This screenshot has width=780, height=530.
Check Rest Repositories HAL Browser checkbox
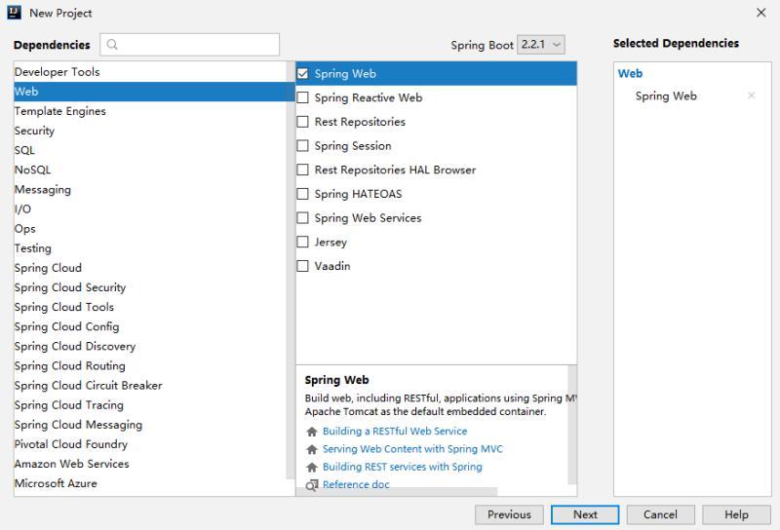click(302, 170)
